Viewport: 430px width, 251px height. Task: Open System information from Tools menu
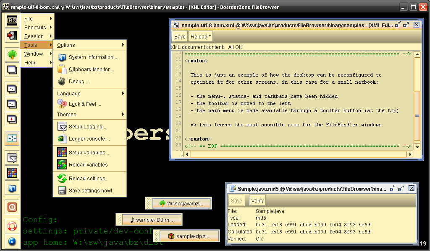[90, 57]
